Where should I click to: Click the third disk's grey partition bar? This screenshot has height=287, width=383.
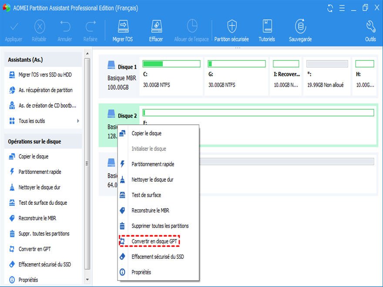click(x=287, y=161)
